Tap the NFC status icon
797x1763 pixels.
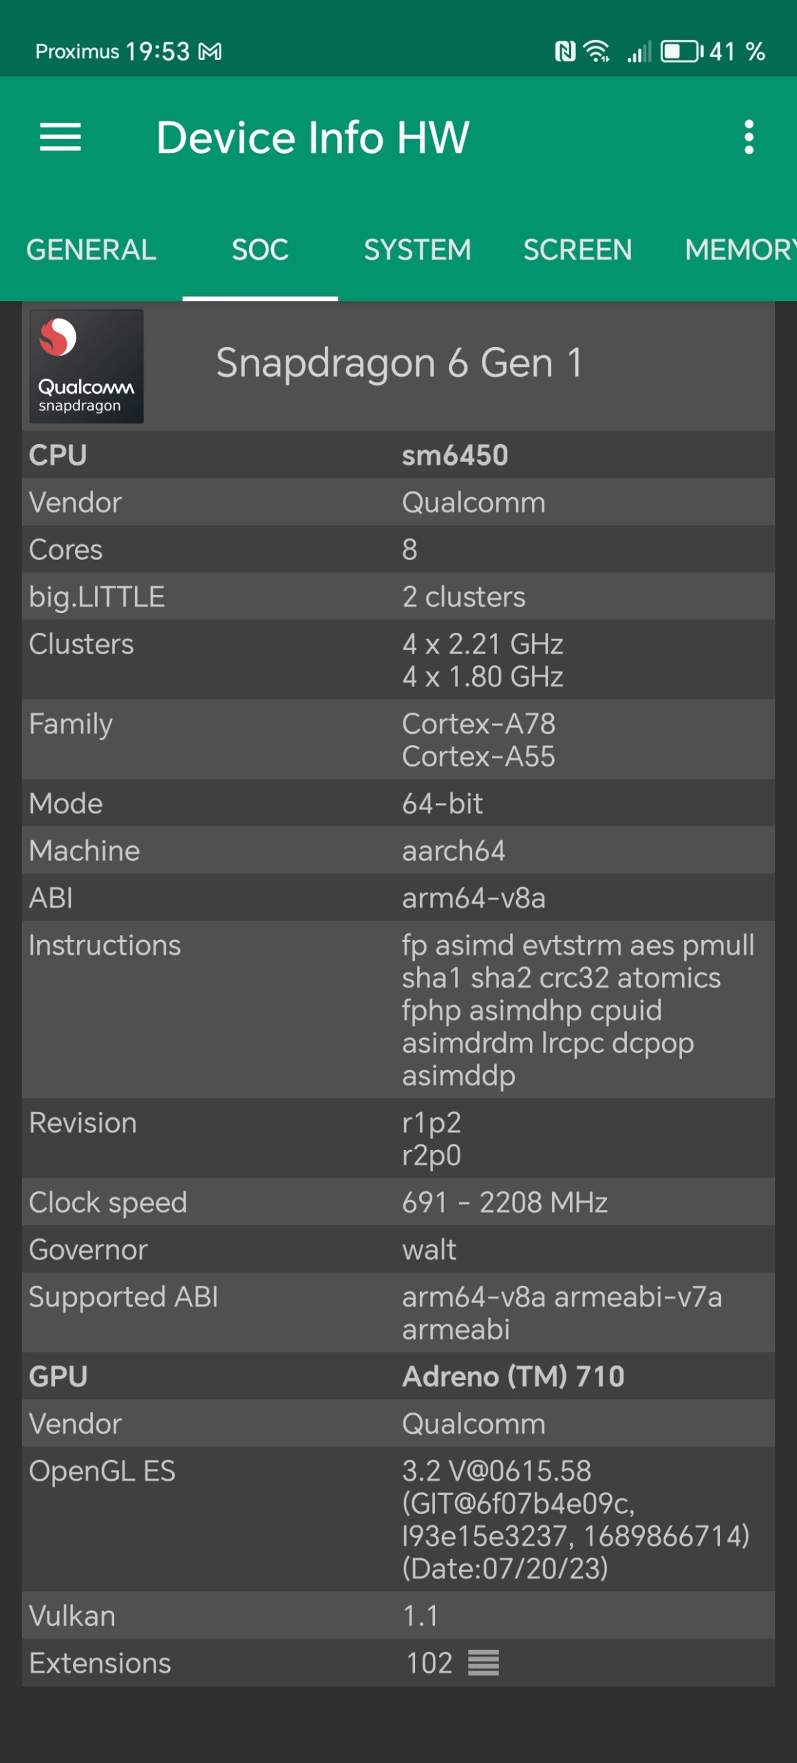click(x=565, y=52)
